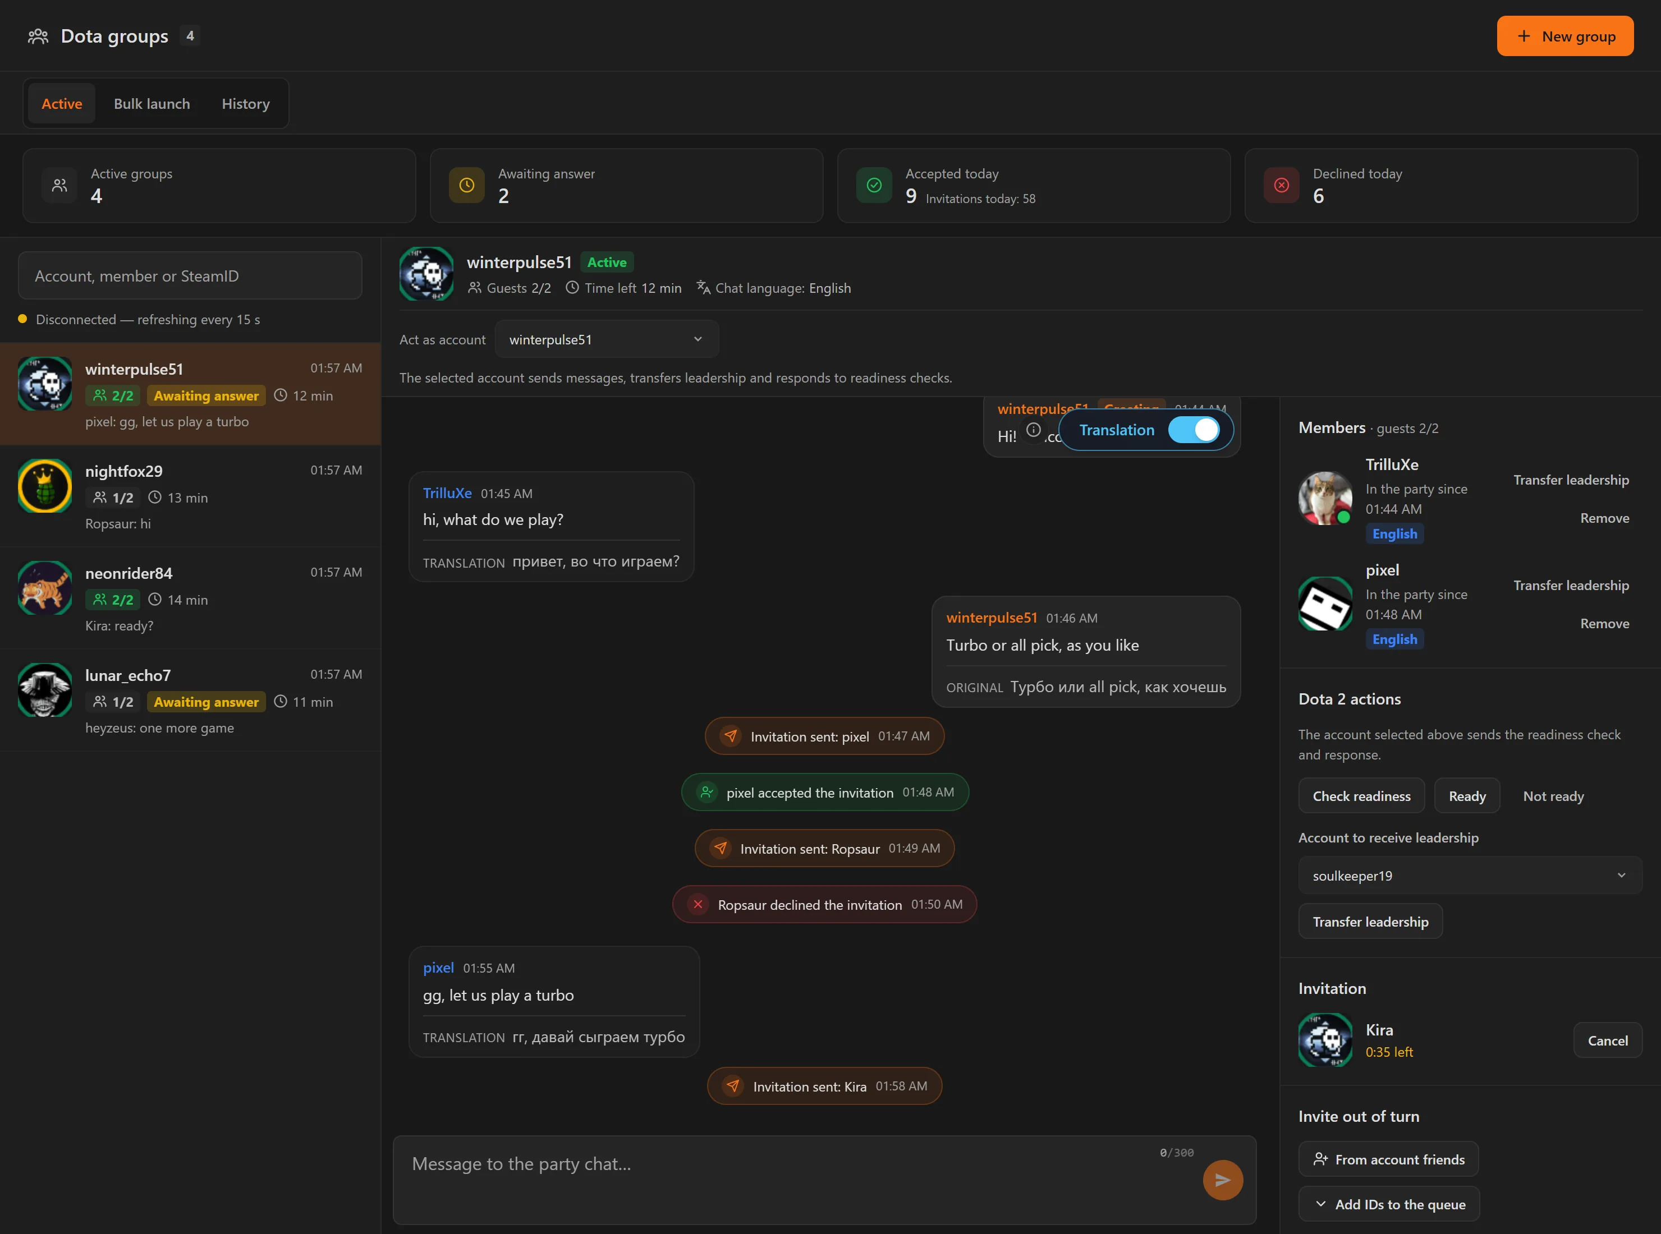Transfer leadership to pixel member

coord(1571,585)
